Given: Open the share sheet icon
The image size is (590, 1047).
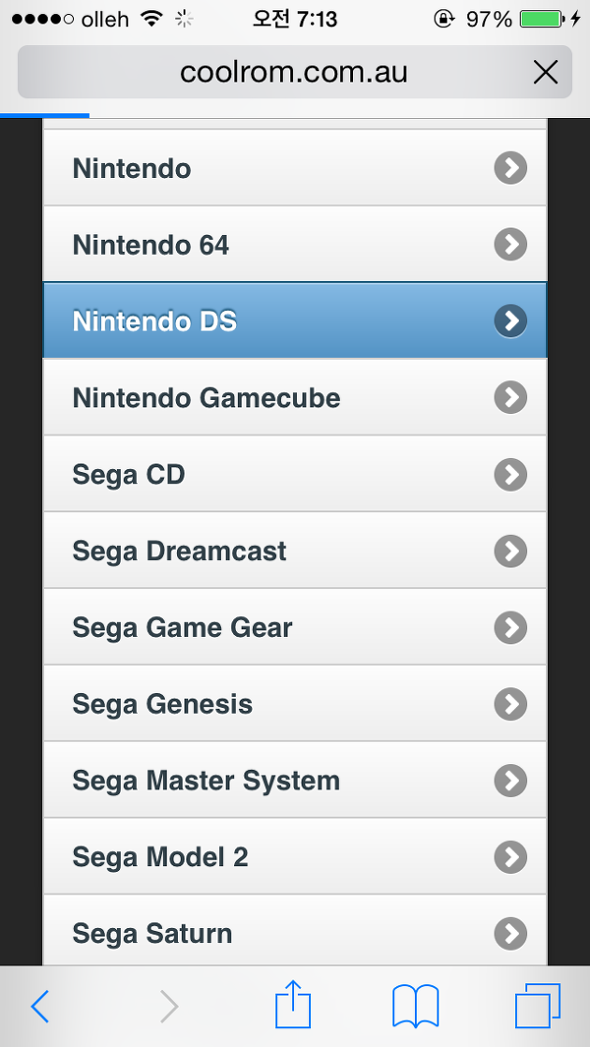Looking at the screenshot, I should [x=293, y=1004].
